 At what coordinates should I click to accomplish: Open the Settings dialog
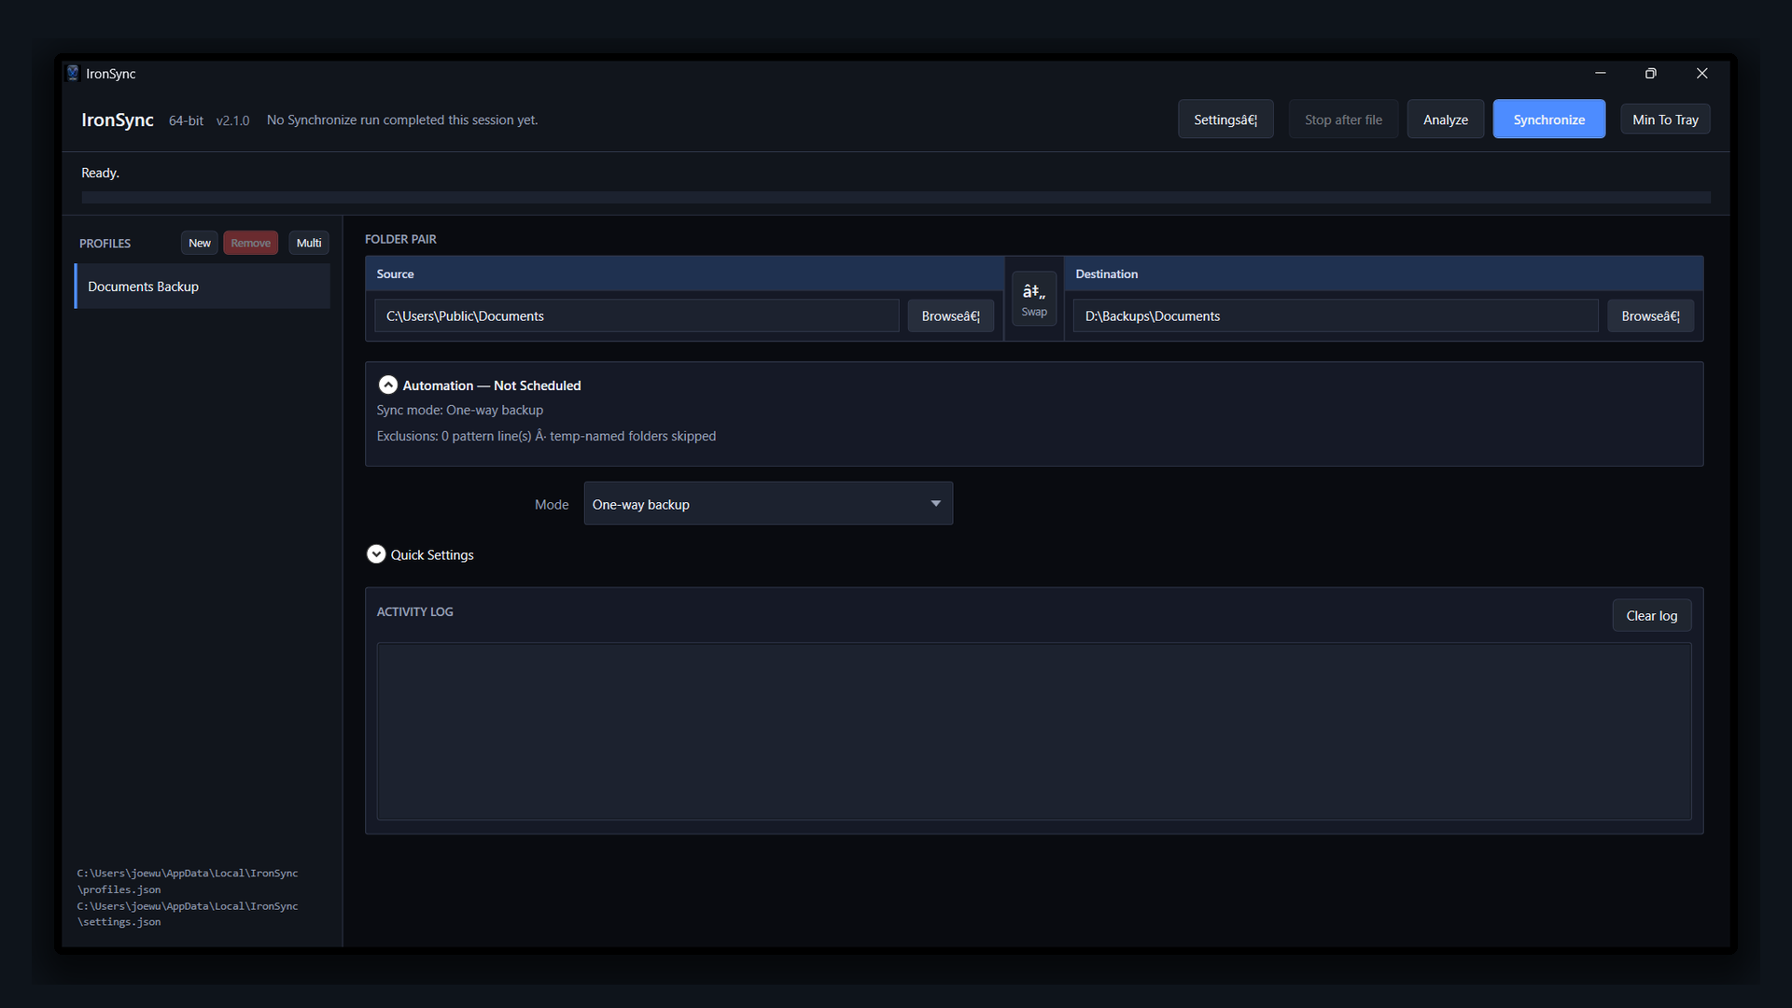[1225, 119]
